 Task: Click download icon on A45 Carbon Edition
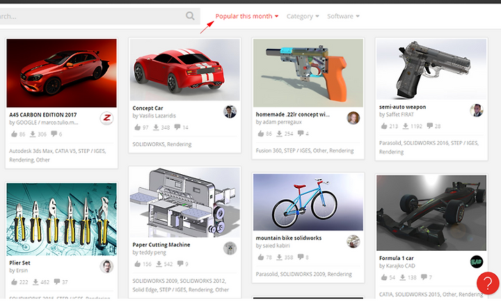(x=33, y=134)
